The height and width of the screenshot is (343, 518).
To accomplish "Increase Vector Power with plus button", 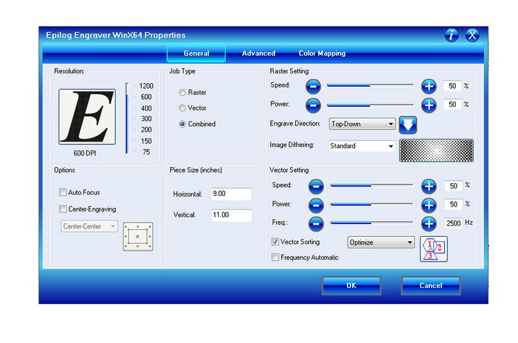I will (429, 205).
